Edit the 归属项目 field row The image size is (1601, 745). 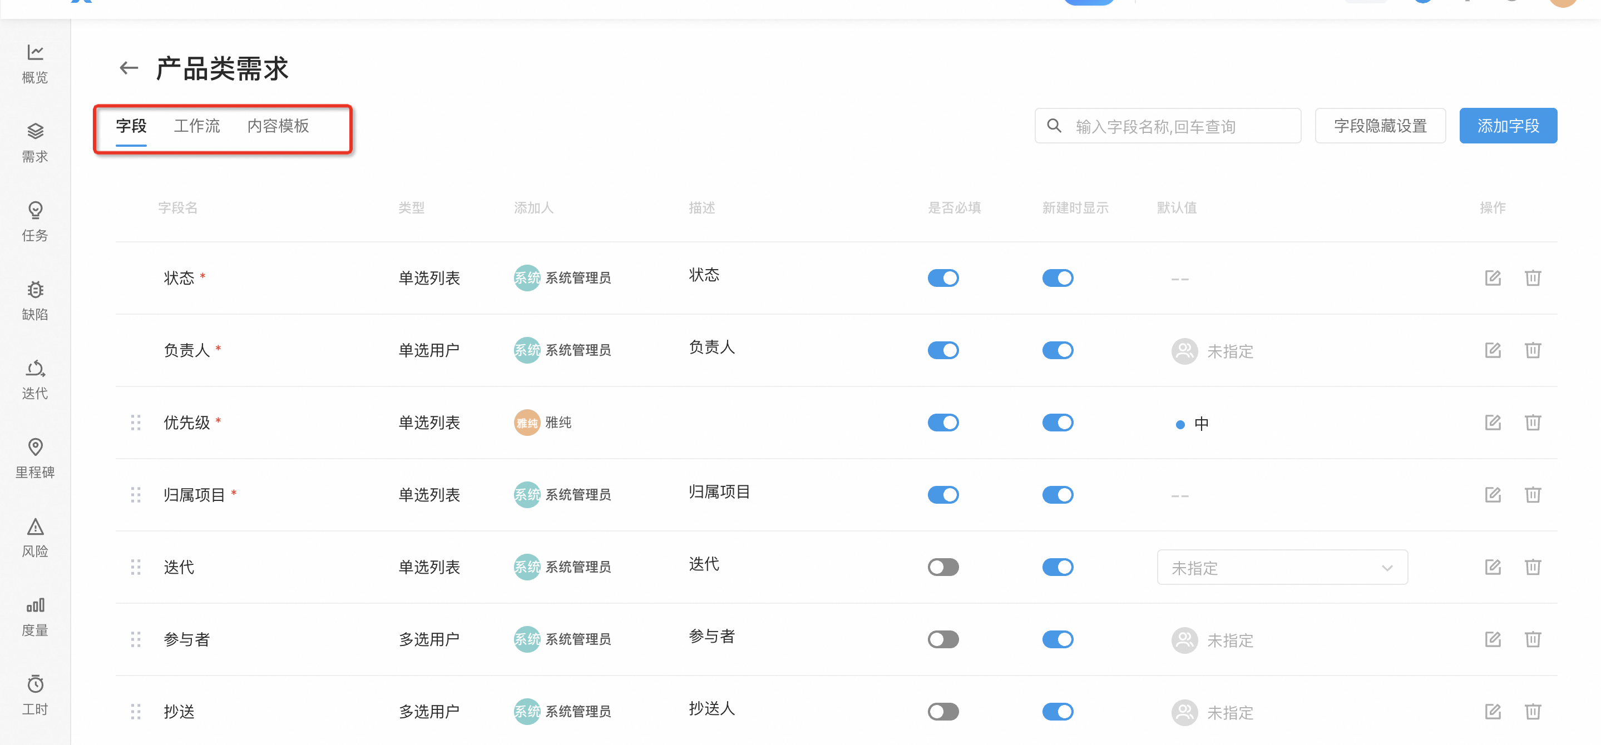click(1493, 495)
